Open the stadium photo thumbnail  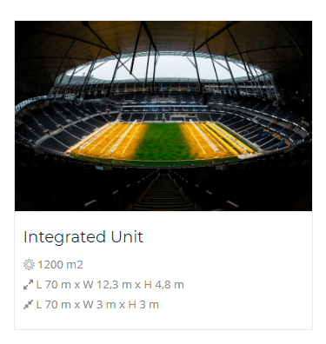click(x=163, y=116)
